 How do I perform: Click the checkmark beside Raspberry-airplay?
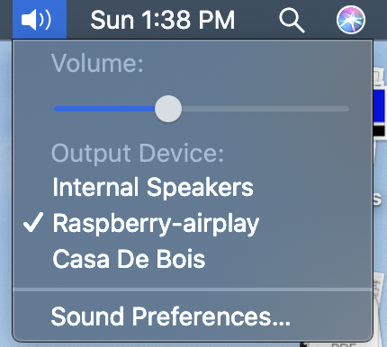33,222
